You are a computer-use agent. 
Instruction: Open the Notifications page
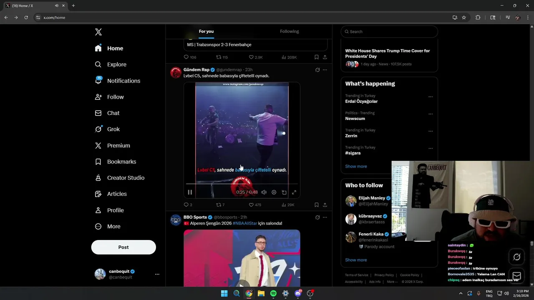pyautogui.click(x=117, y=81)
